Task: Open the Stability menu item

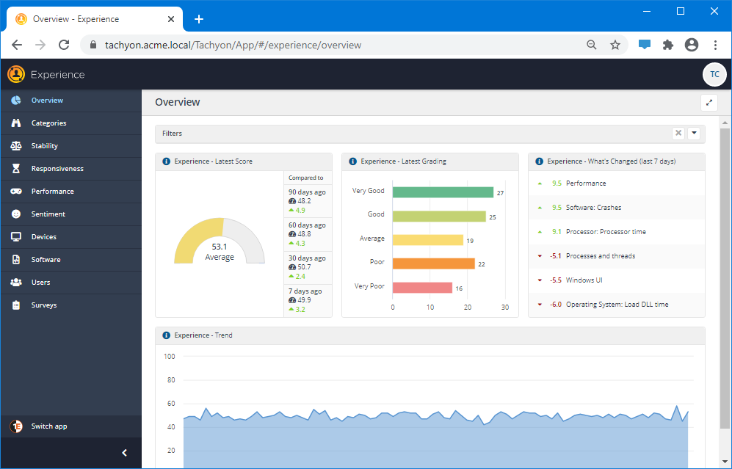Action: (x=71, y=145)
